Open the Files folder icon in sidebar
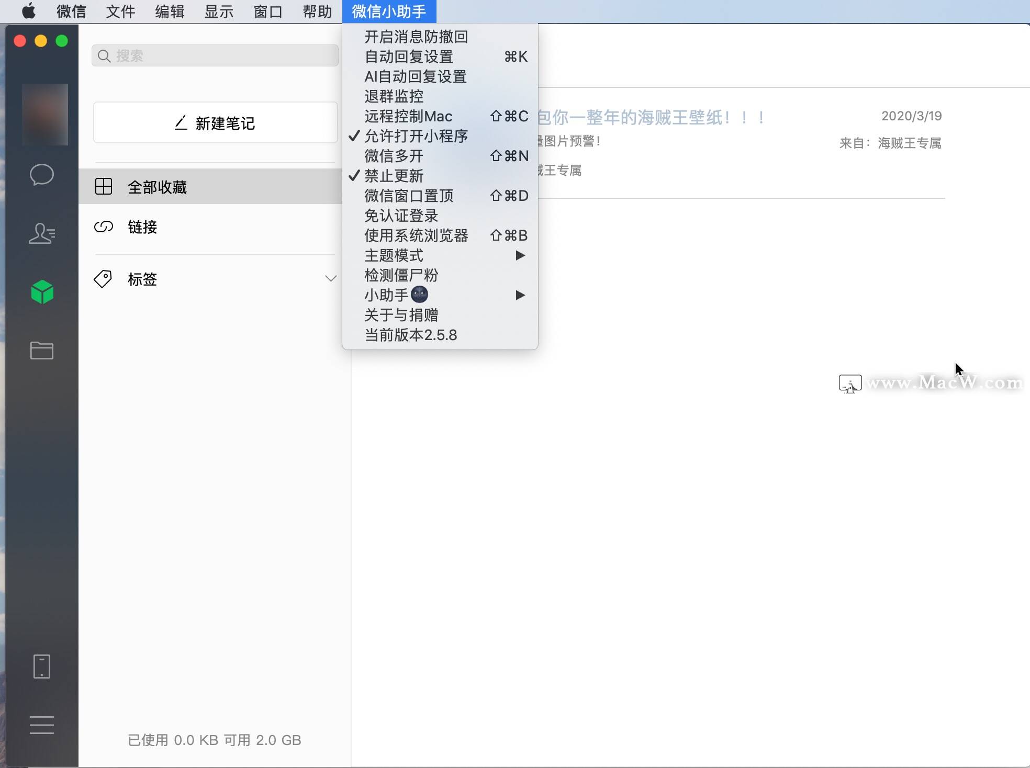 click(x=42, y=351)
